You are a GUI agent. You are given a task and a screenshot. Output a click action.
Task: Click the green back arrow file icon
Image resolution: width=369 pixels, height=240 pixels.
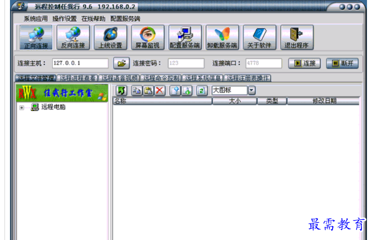point(121,91)
